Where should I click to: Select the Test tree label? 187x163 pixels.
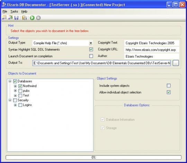click(x=26, y=95)
